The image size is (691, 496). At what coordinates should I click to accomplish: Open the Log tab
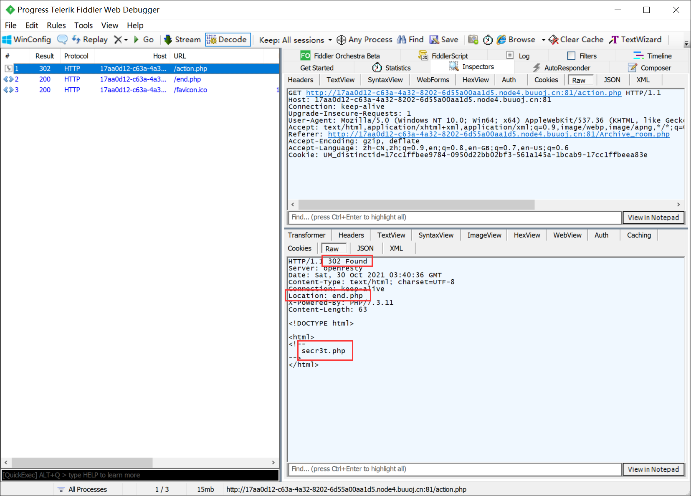tap(518, 56)
